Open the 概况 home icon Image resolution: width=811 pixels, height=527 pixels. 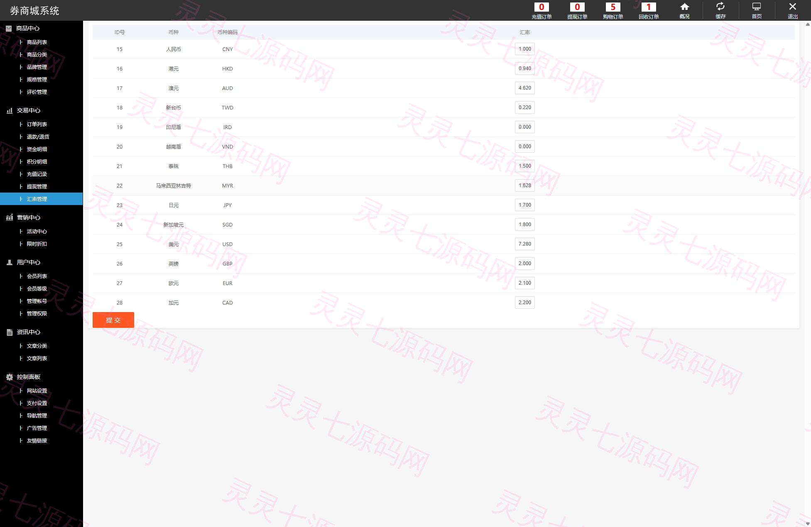684,7
